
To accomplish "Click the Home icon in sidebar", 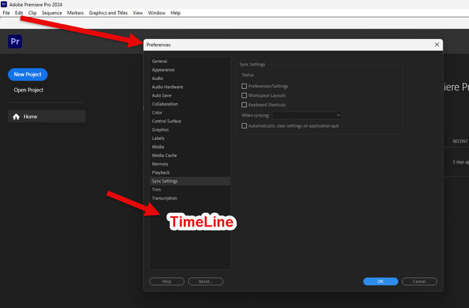I will point(16,117).
